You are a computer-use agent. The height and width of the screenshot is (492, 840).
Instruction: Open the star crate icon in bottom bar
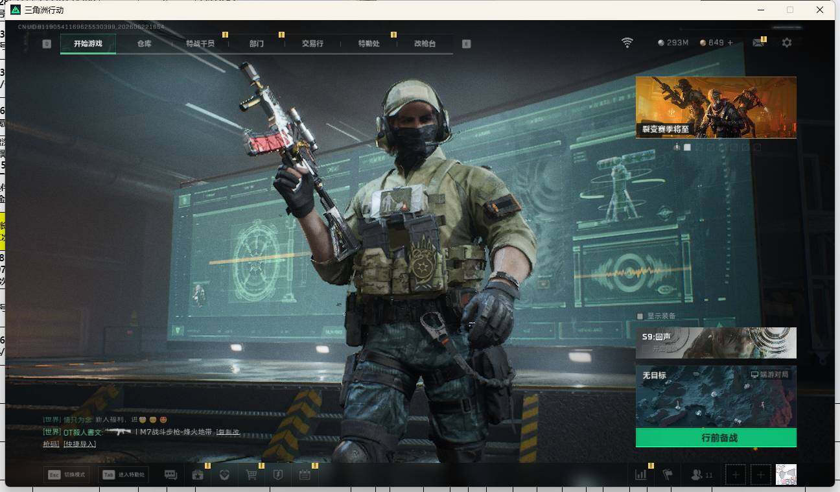pyautogui.click(x=198, y=475)
